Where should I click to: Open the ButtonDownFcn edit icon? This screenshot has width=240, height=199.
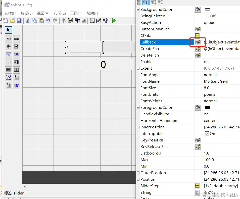click(198, 29)
